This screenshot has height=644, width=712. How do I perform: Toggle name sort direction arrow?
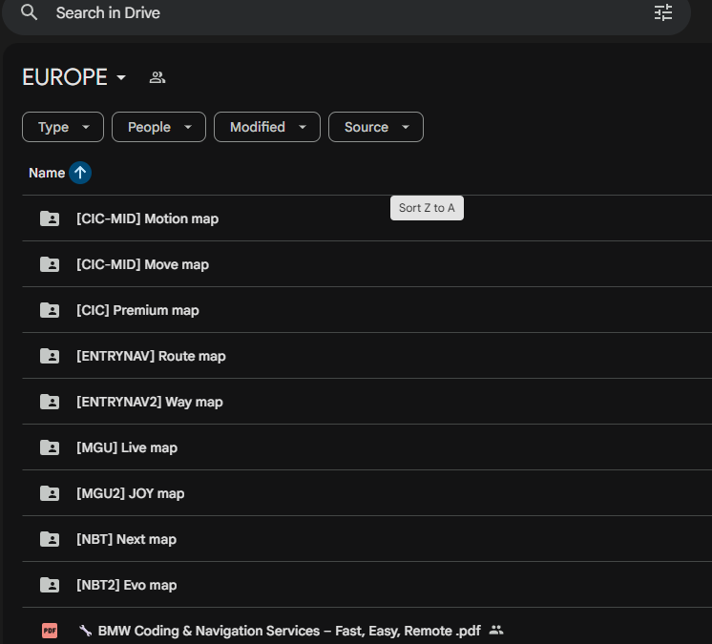80,173
